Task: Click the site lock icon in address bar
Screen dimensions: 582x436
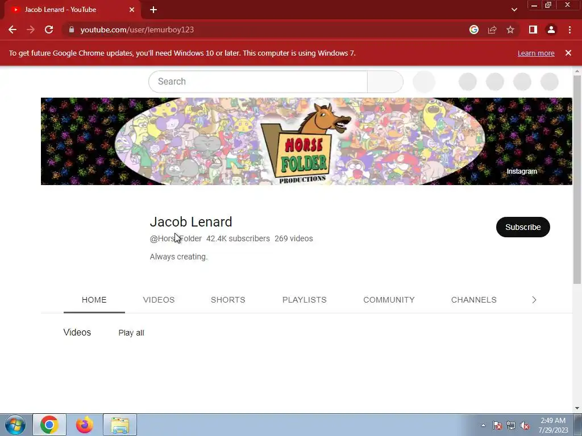Action: (72, 30)
